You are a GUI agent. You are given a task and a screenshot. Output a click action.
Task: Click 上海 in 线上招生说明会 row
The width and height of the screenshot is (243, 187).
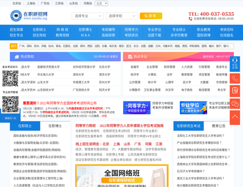[116, 144]
